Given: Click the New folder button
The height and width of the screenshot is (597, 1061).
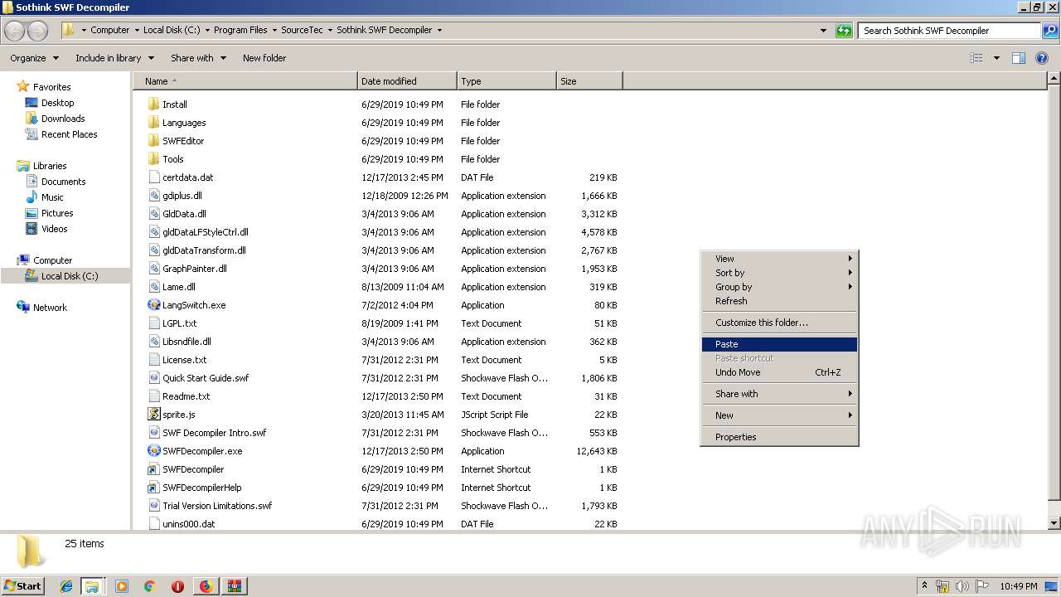Looking at the screenshot, I should (264, 58).
